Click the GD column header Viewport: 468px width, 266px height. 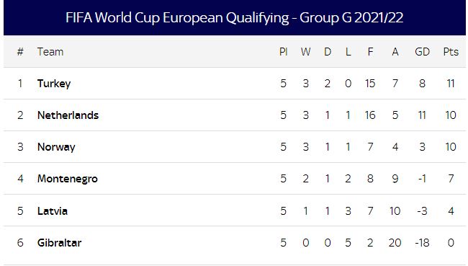click(x=422, y=52)
